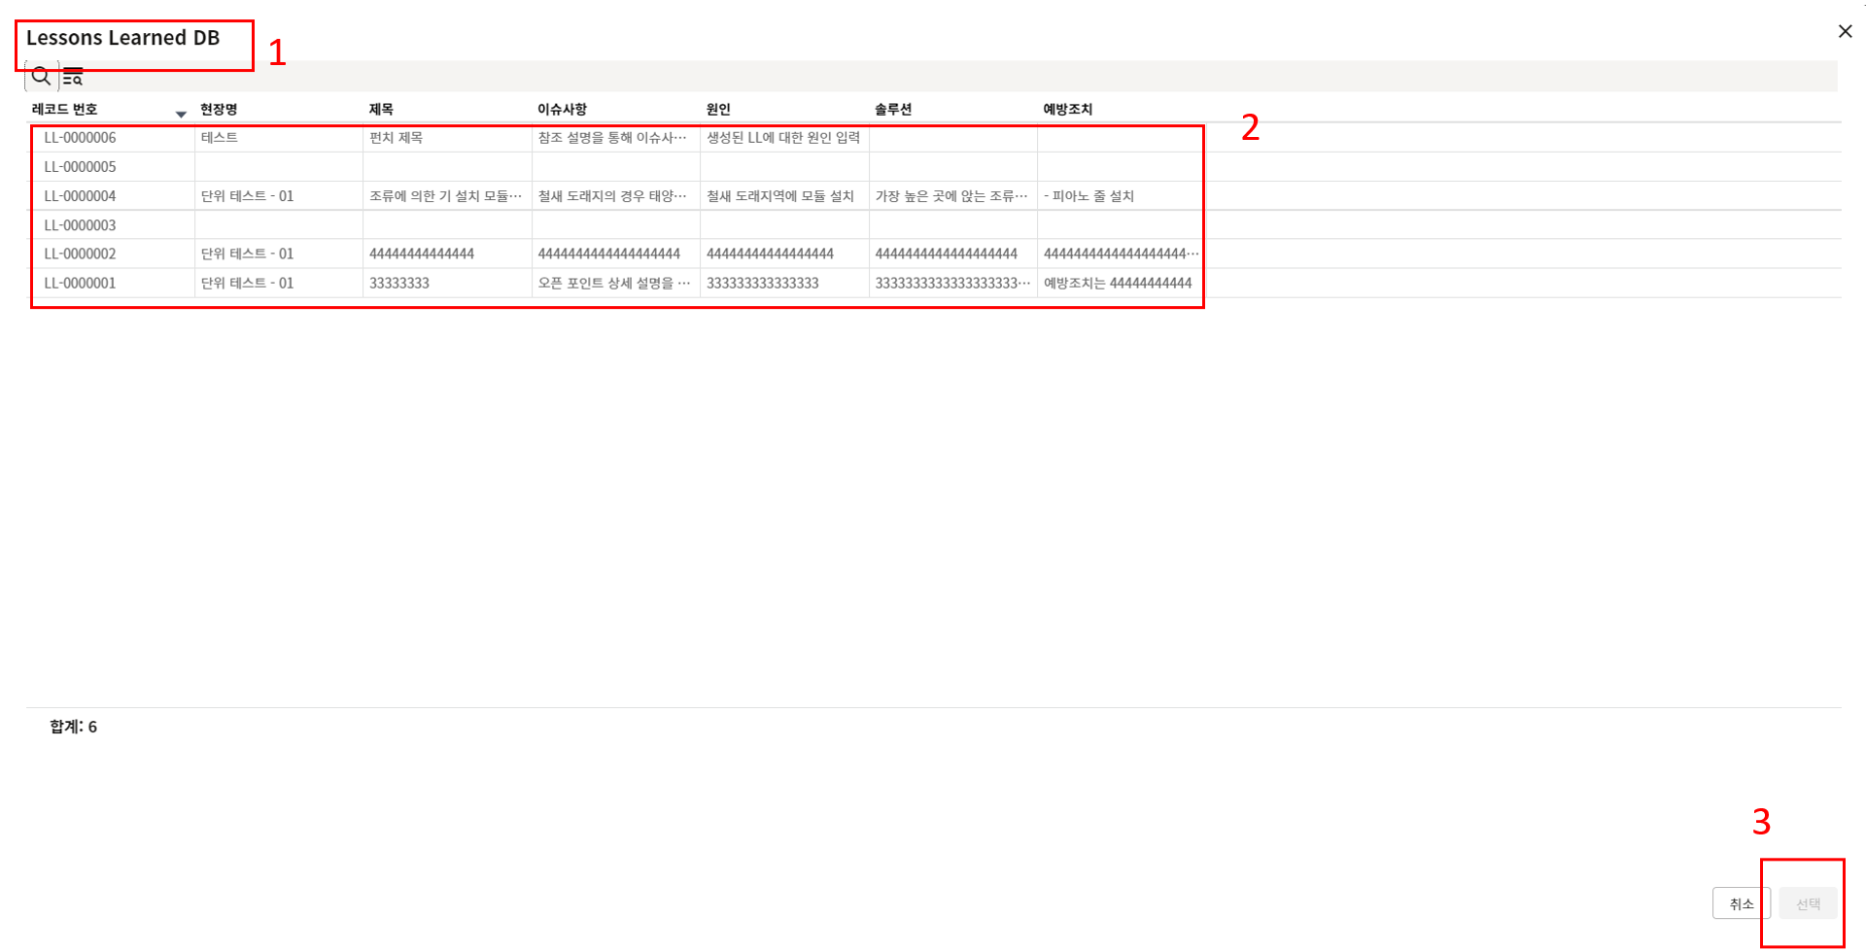Viewport: 1866px width, 952px height.
Task: Close the Lessons Learned DB dialog
Action: [1845, 31]
